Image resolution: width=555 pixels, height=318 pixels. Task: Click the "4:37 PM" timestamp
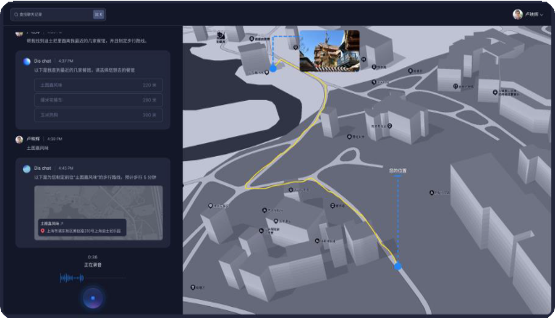[65, 61]
